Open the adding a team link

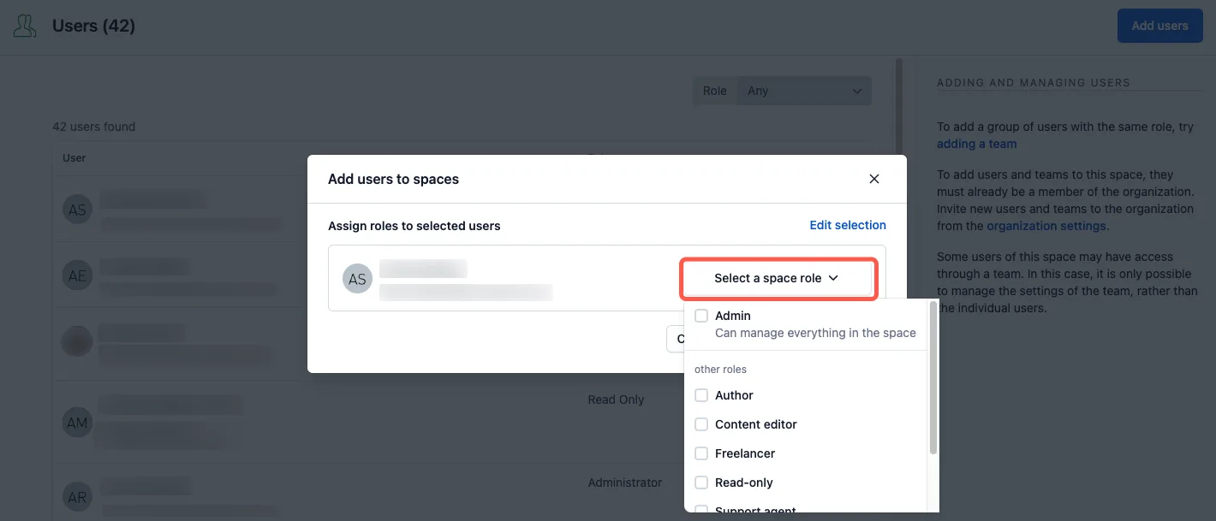click(x=977, y=144)
